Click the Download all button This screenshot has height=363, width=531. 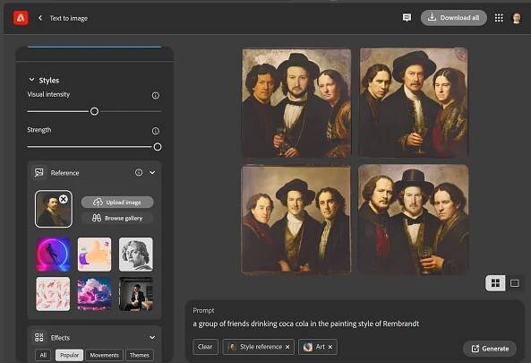point(454,18)
